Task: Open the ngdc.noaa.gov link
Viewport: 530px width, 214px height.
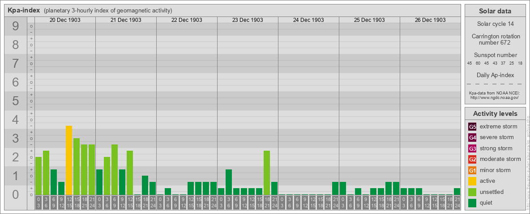Action: pyautogui.click(x=495, y=97)
